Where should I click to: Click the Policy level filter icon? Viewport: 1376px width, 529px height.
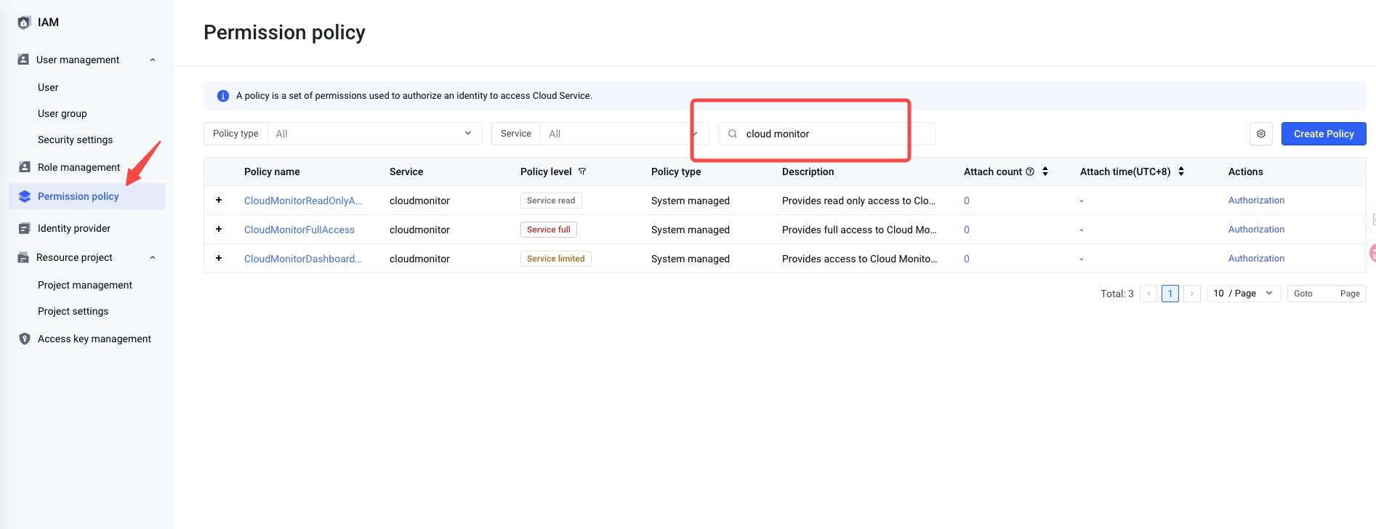pos(582,171)
